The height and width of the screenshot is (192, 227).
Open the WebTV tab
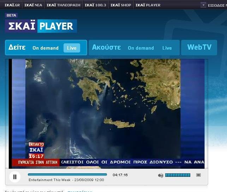click(x=199, y=47)
